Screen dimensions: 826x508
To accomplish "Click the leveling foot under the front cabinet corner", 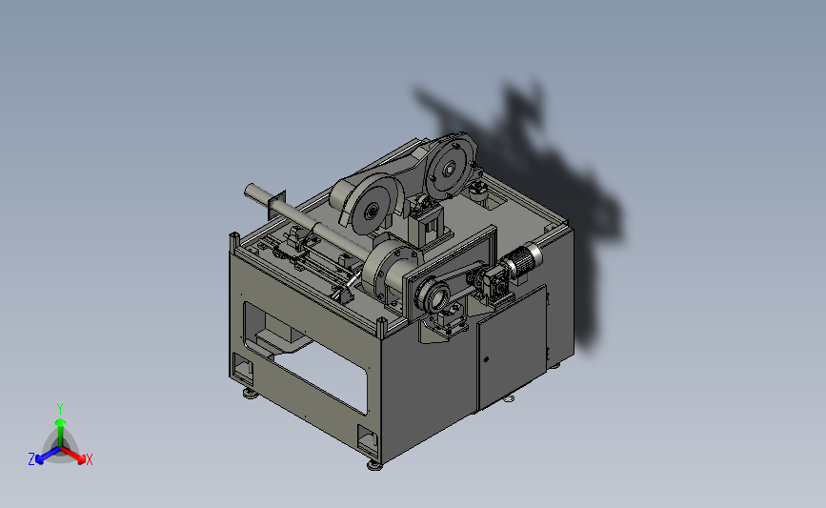I will [x=374, y=465].
